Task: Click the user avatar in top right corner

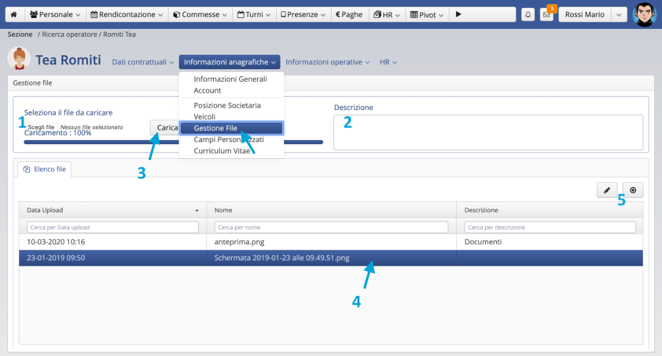Action: [644, 15]
